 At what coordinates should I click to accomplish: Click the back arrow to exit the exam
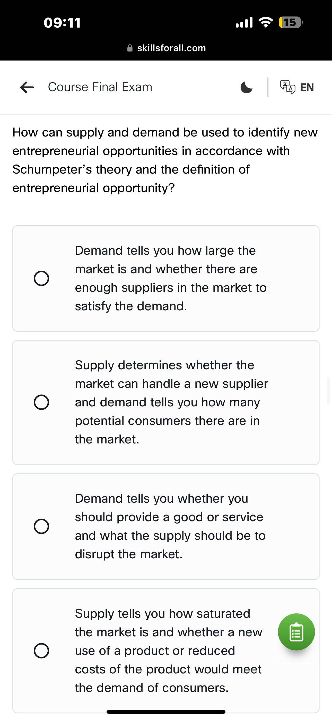[27, 87]
